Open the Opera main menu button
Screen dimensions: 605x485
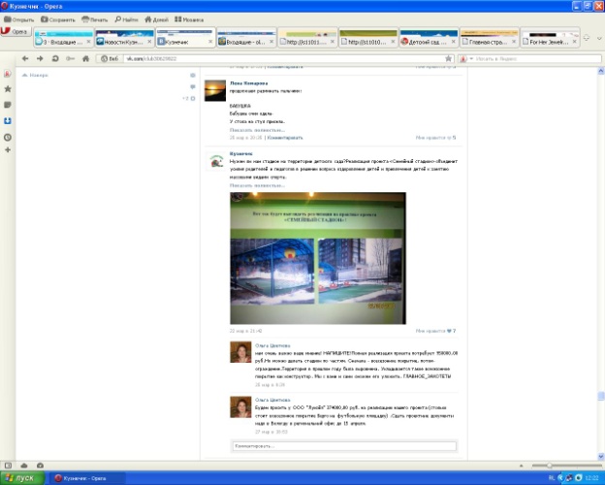click(x=15, y=32)
